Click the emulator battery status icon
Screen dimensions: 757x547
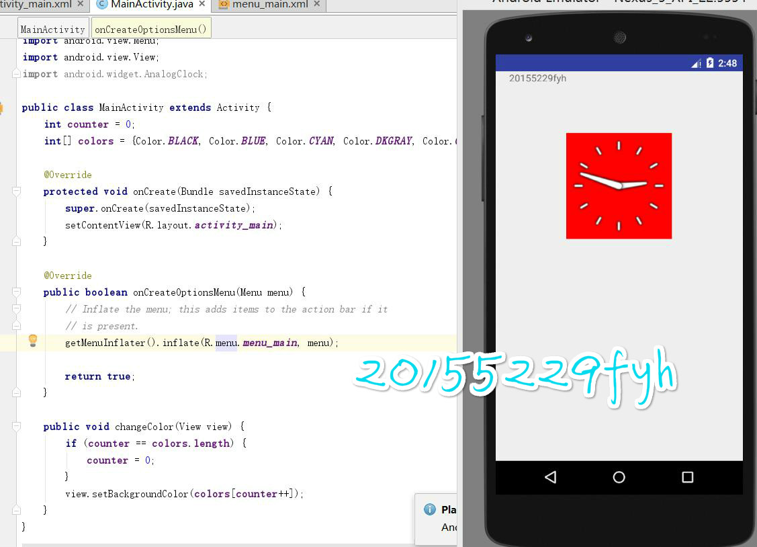(x=710, y=62)
